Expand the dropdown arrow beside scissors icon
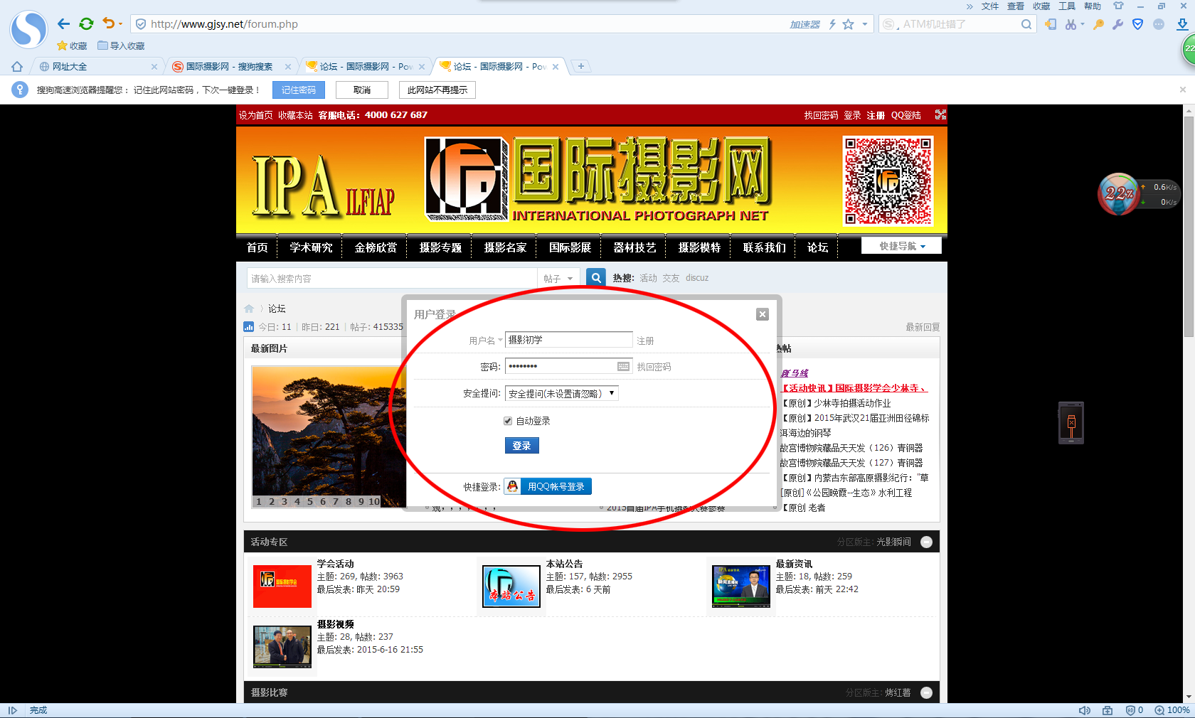 pyautogui.click(x=1083, y=24)
